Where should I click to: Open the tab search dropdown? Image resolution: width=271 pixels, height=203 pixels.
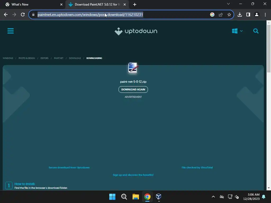click(x=228, y=4)
